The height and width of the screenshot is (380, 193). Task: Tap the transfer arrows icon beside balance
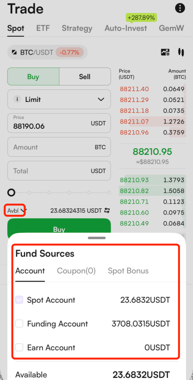pyautogui.click(x=107, y=211)
